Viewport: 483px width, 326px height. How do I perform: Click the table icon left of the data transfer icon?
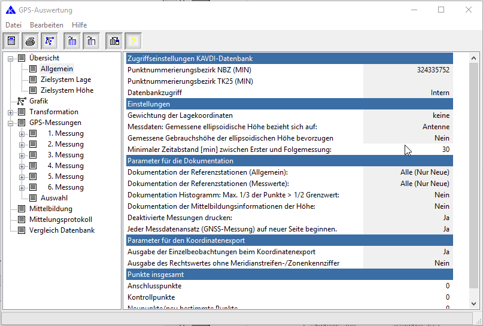coord(91,41)
